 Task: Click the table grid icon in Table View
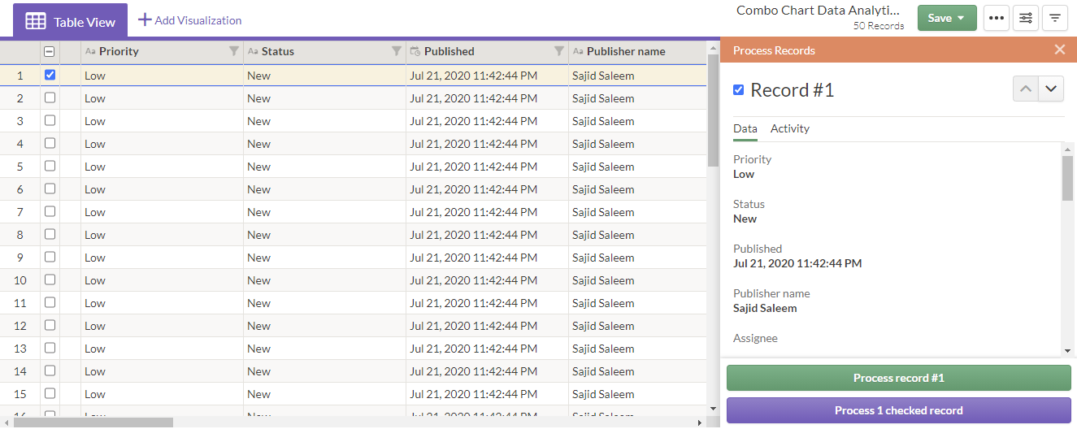36,22
